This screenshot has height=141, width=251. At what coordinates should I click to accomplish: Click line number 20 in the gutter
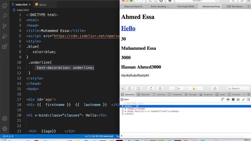[x=19, y=115]
